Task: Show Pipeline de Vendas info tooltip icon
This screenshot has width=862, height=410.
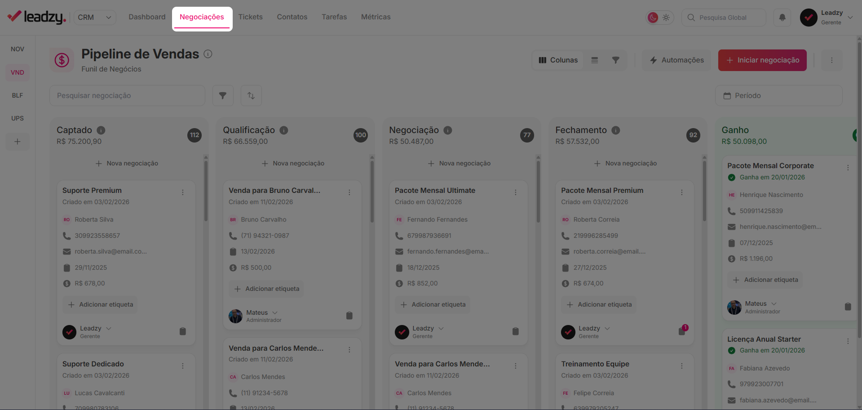Action: click(208, 54)
